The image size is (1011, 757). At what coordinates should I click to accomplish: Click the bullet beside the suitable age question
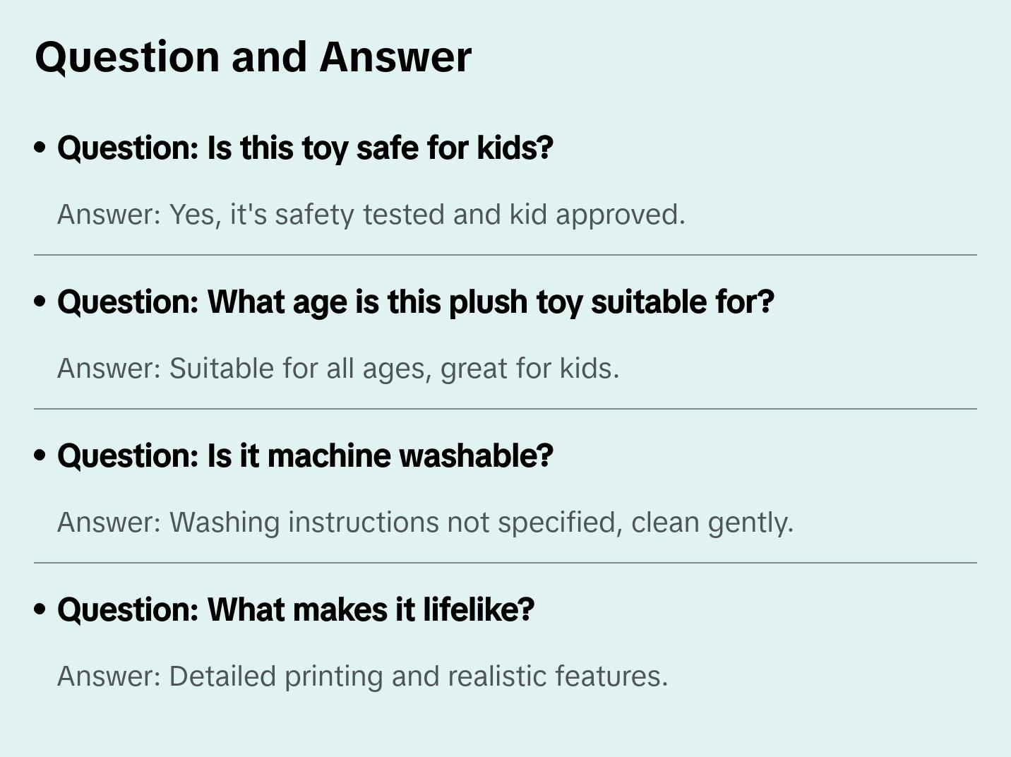[40, 302]
